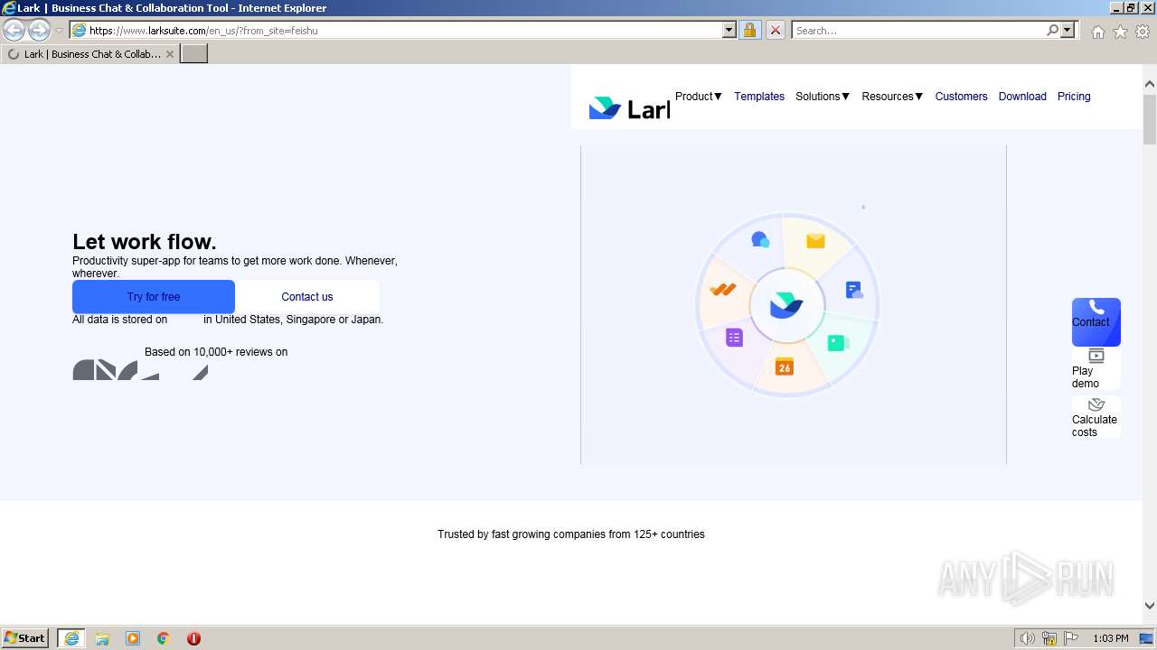
Task: Open the media player taskbar icon
Action: tap(133, 638)
